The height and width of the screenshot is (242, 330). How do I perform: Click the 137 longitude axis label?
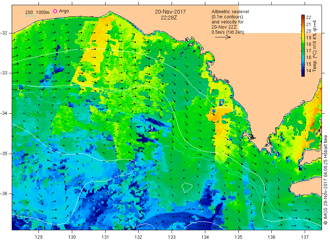tap(305, 237)
